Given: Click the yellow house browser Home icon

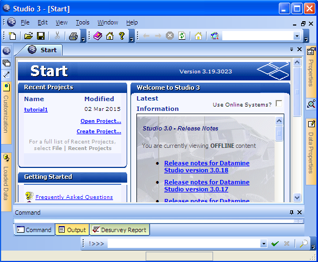Looking at the screenshot, I should click(x=198, y=36).
